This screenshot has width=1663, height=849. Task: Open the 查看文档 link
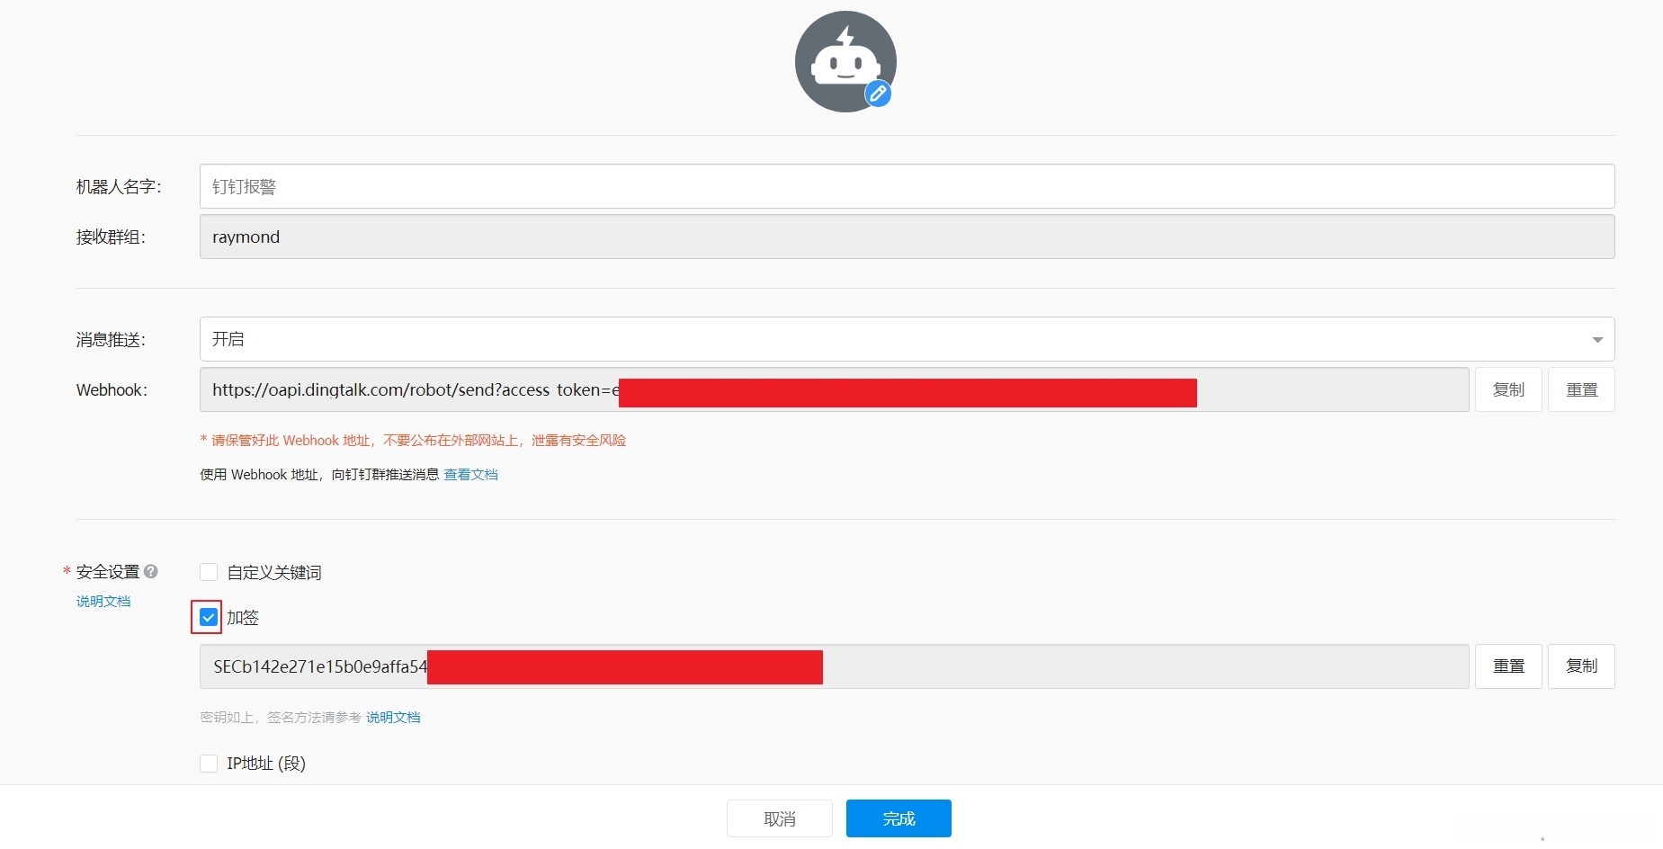470,475
